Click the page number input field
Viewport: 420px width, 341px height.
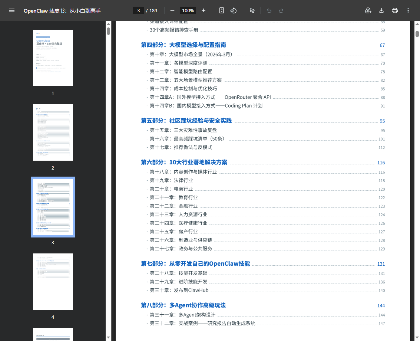138,10
